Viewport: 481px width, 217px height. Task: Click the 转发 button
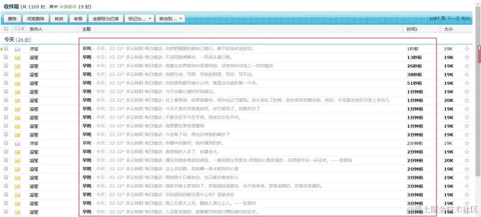(59, 19)
